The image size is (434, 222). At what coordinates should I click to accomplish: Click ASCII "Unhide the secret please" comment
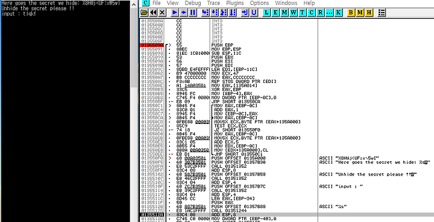(x=368, y=174)
